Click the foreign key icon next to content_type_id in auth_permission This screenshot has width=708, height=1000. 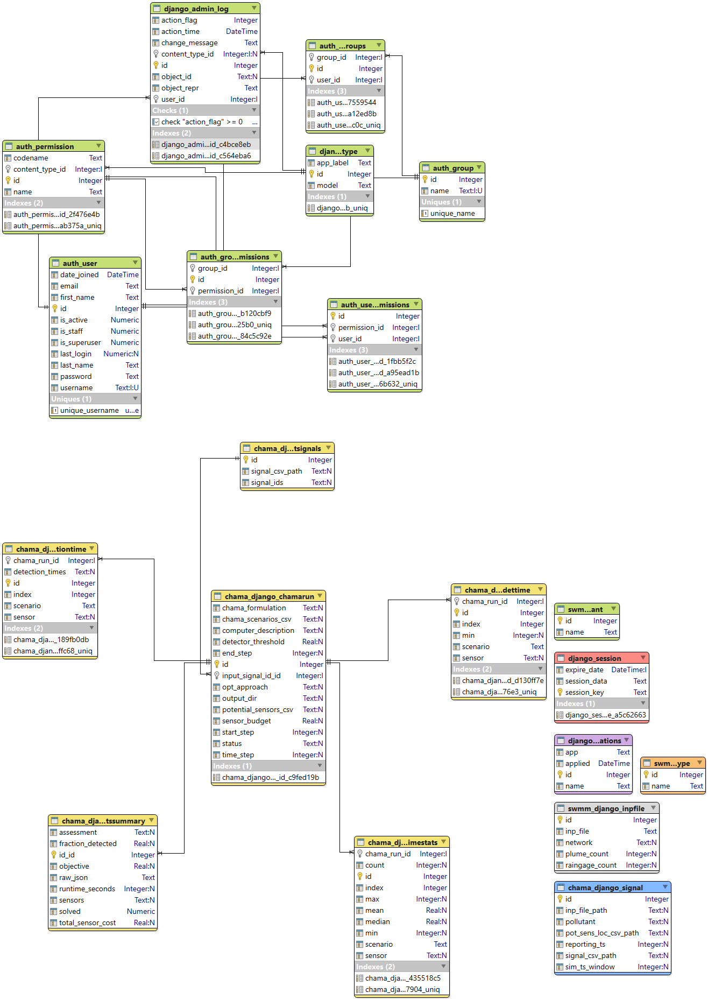8,169
